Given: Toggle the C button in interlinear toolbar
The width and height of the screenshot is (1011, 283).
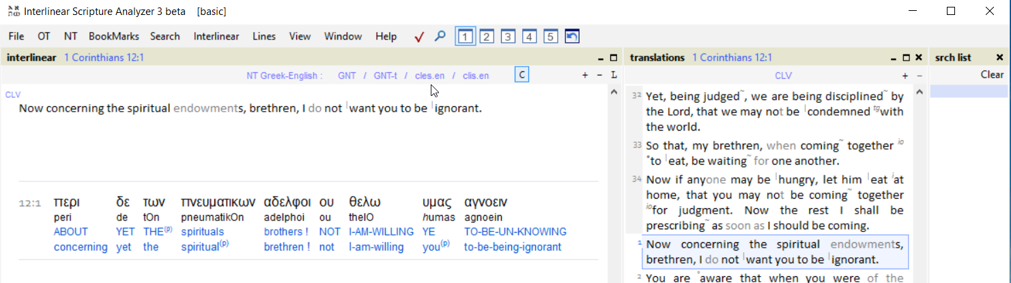Looking at the screenshot, I should click(x=522, y=76).
